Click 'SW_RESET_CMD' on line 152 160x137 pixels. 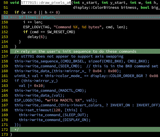(x=60, y=32)
